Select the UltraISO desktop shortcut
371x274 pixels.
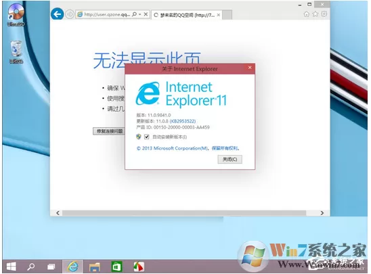click(x=16, y=15)
